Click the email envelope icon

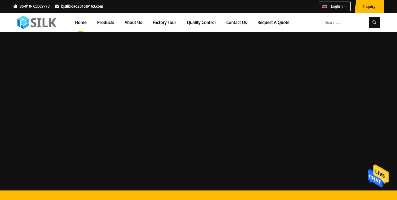tap(57, 6)
